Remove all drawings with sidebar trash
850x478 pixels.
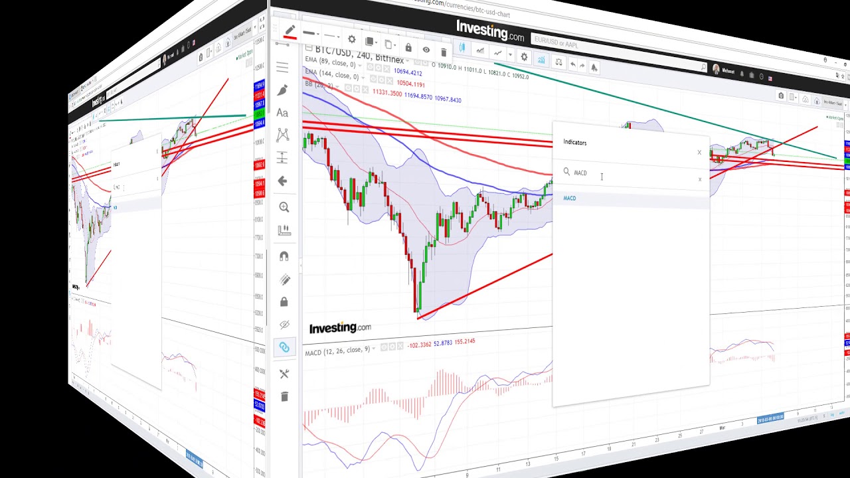[284, 396]
